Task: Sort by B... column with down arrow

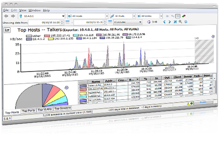Action: (134, 80)
